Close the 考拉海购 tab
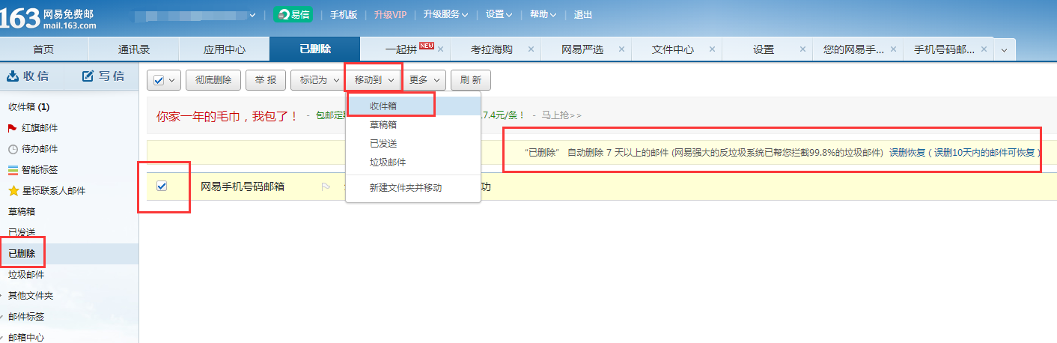The width and height of the screenshot is (1057, 343). pos(531,49)
